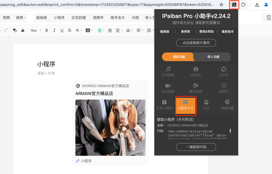Open the iPaiban extension icon in browser toolbar

tap(234, 5)
